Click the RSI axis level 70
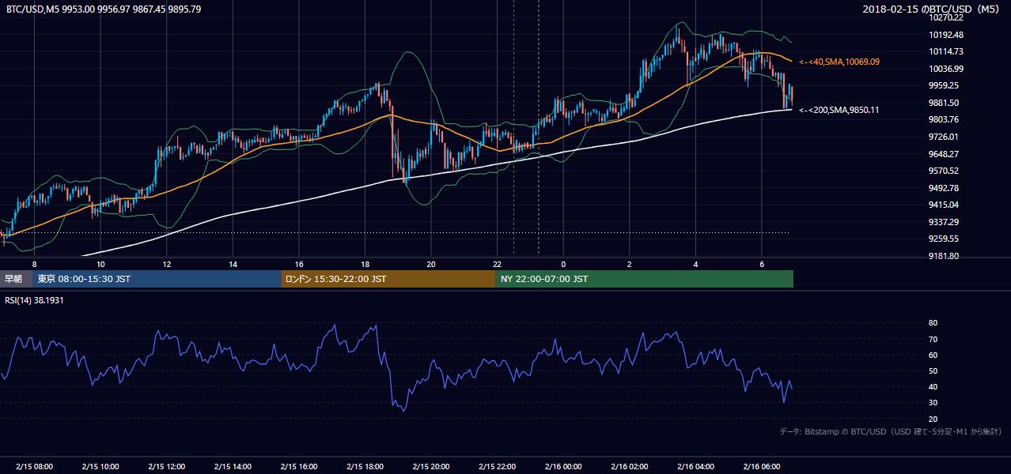Image resolution: width=1011 pixels, height=474 pixels. click(933, 339)
